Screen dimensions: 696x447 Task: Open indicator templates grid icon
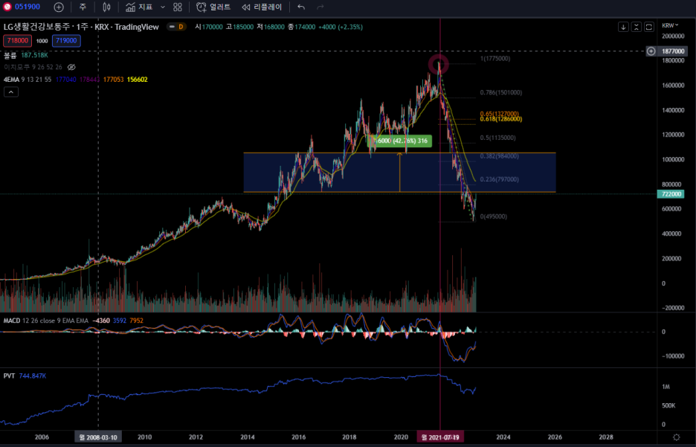pos(178,7)
